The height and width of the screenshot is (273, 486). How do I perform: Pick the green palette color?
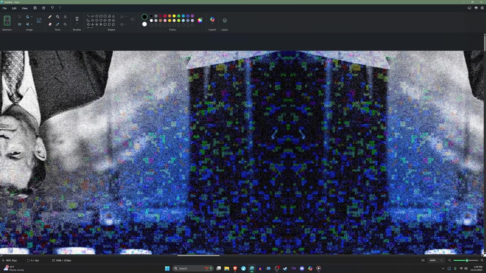pos(178,16)
